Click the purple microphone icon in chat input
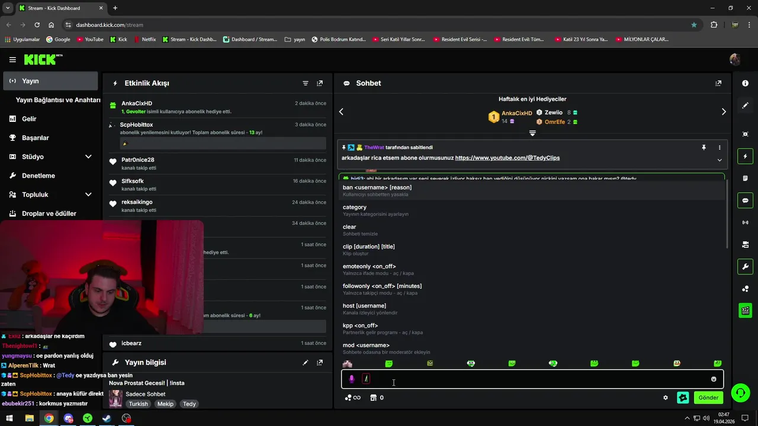 pos(351,379)
